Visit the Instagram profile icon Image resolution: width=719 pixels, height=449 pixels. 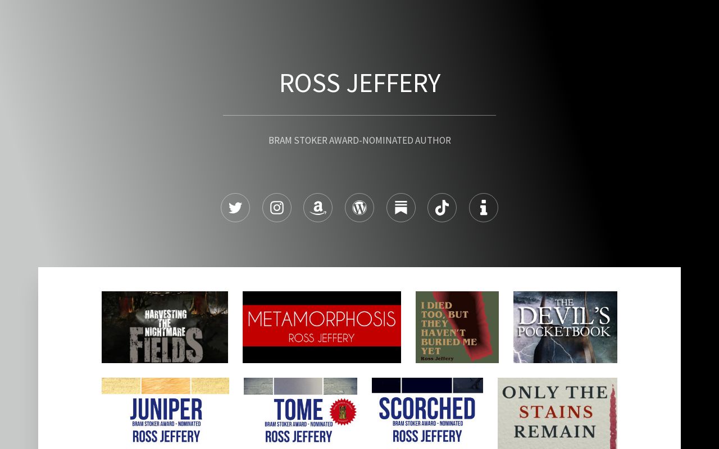277,208
